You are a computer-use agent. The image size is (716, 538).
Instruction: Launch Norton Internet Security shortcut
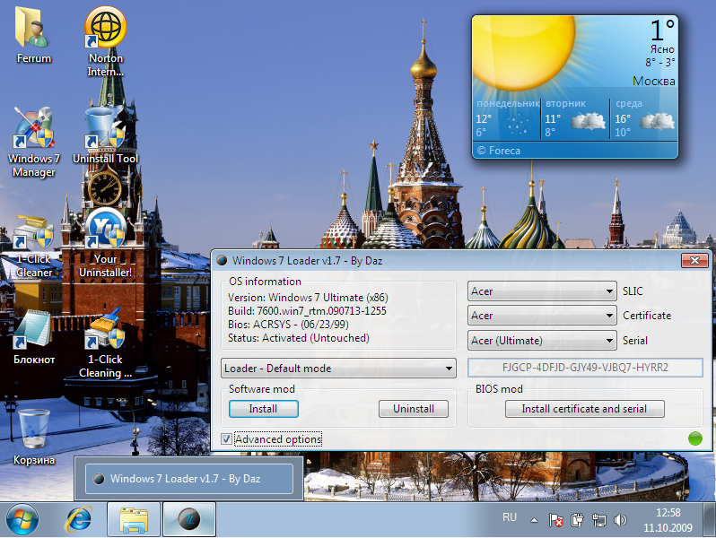pos(106,41)
